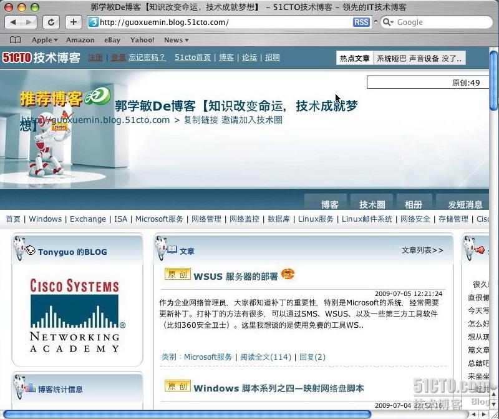
Task: Click the 登录 login link
Action: (x=119, y=57)
